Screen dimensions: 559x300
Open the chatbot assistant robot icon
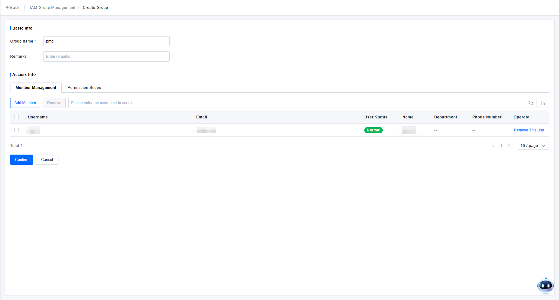point(545,286)
